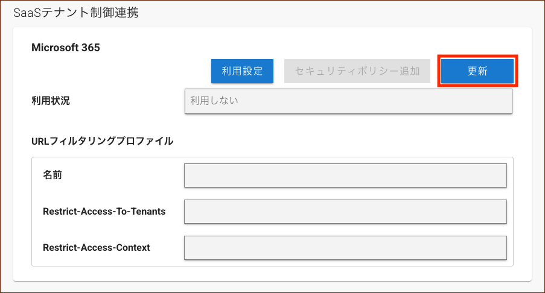Click the SaaSテナント制御連携 page title
545x293 pixels.
(x=76, y=13)
